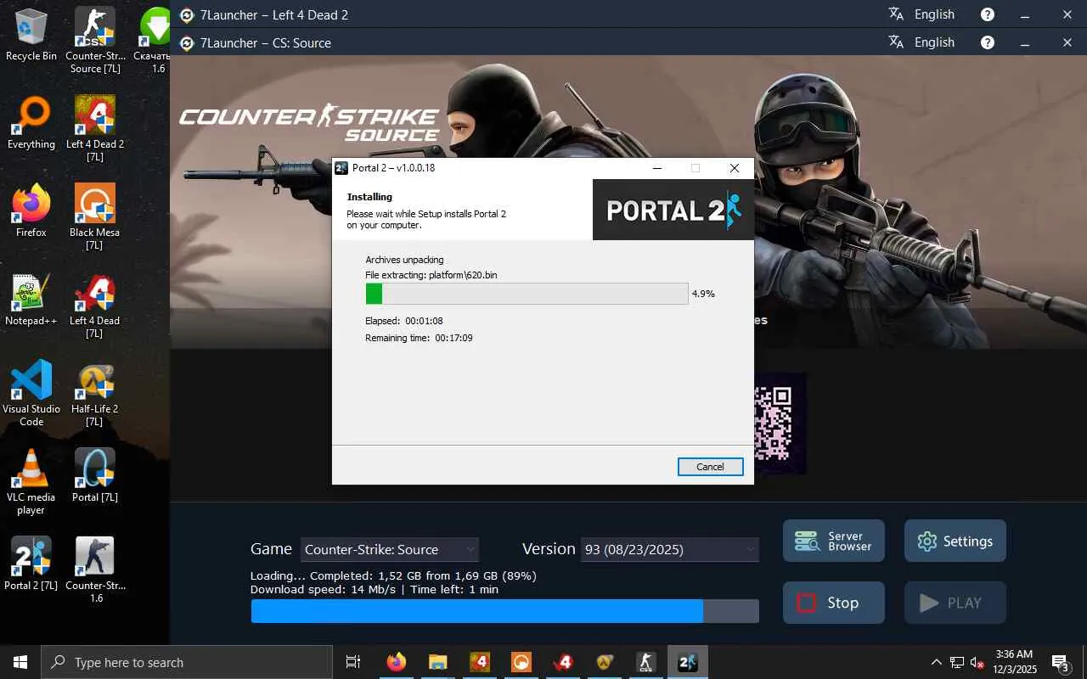Click the "Download speed: 14 Mb/s" status text
Image resolution: width=1087 pixels, height=679 pixels.
[323, 589]
